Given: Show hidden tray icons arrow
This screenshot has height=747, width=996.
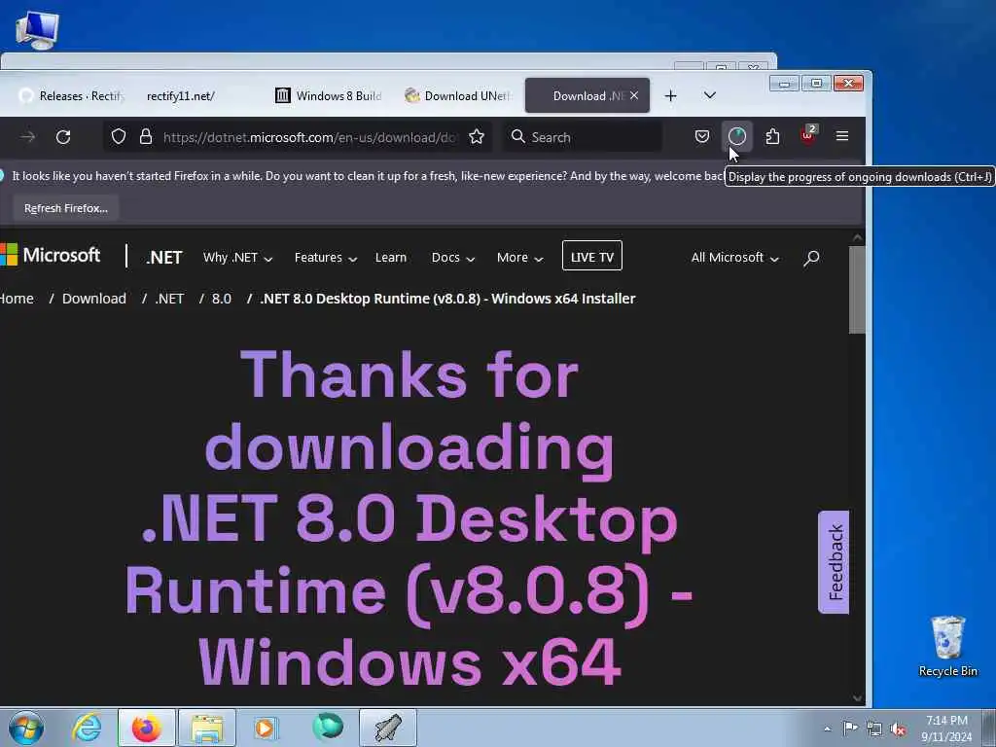Looking at the screenshot, I should [827, 729].
